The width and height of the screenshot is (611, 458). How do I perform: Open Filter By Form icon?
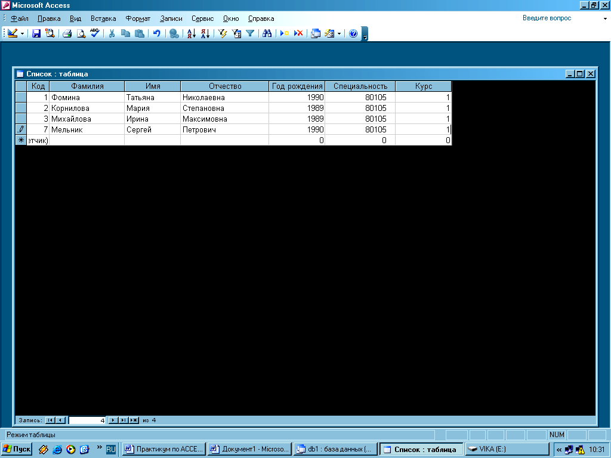236,33
